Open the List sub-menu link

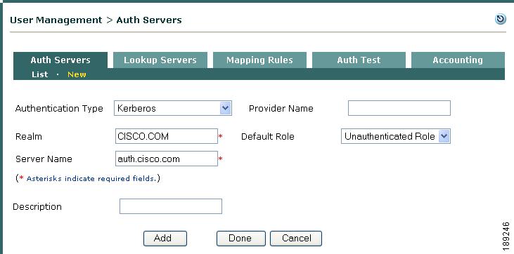point(40,74)
